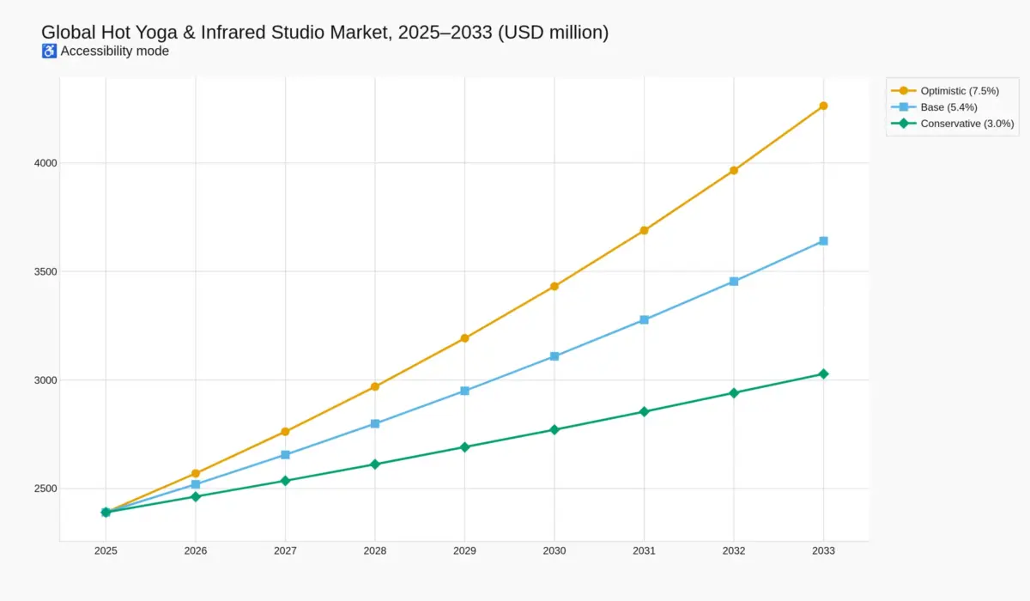This screenshot has width=1030, height=601.
Task: Click the Optimistic data point at 2029
Action: click(x=464, y=338)
